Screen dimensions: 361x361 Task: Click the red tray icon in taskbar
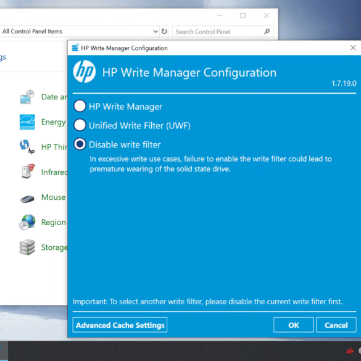click(350, 351)
